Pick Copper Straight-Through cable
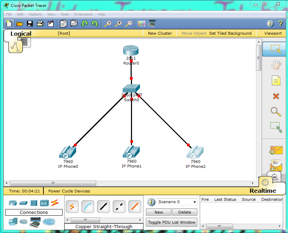 pos(104,207)
